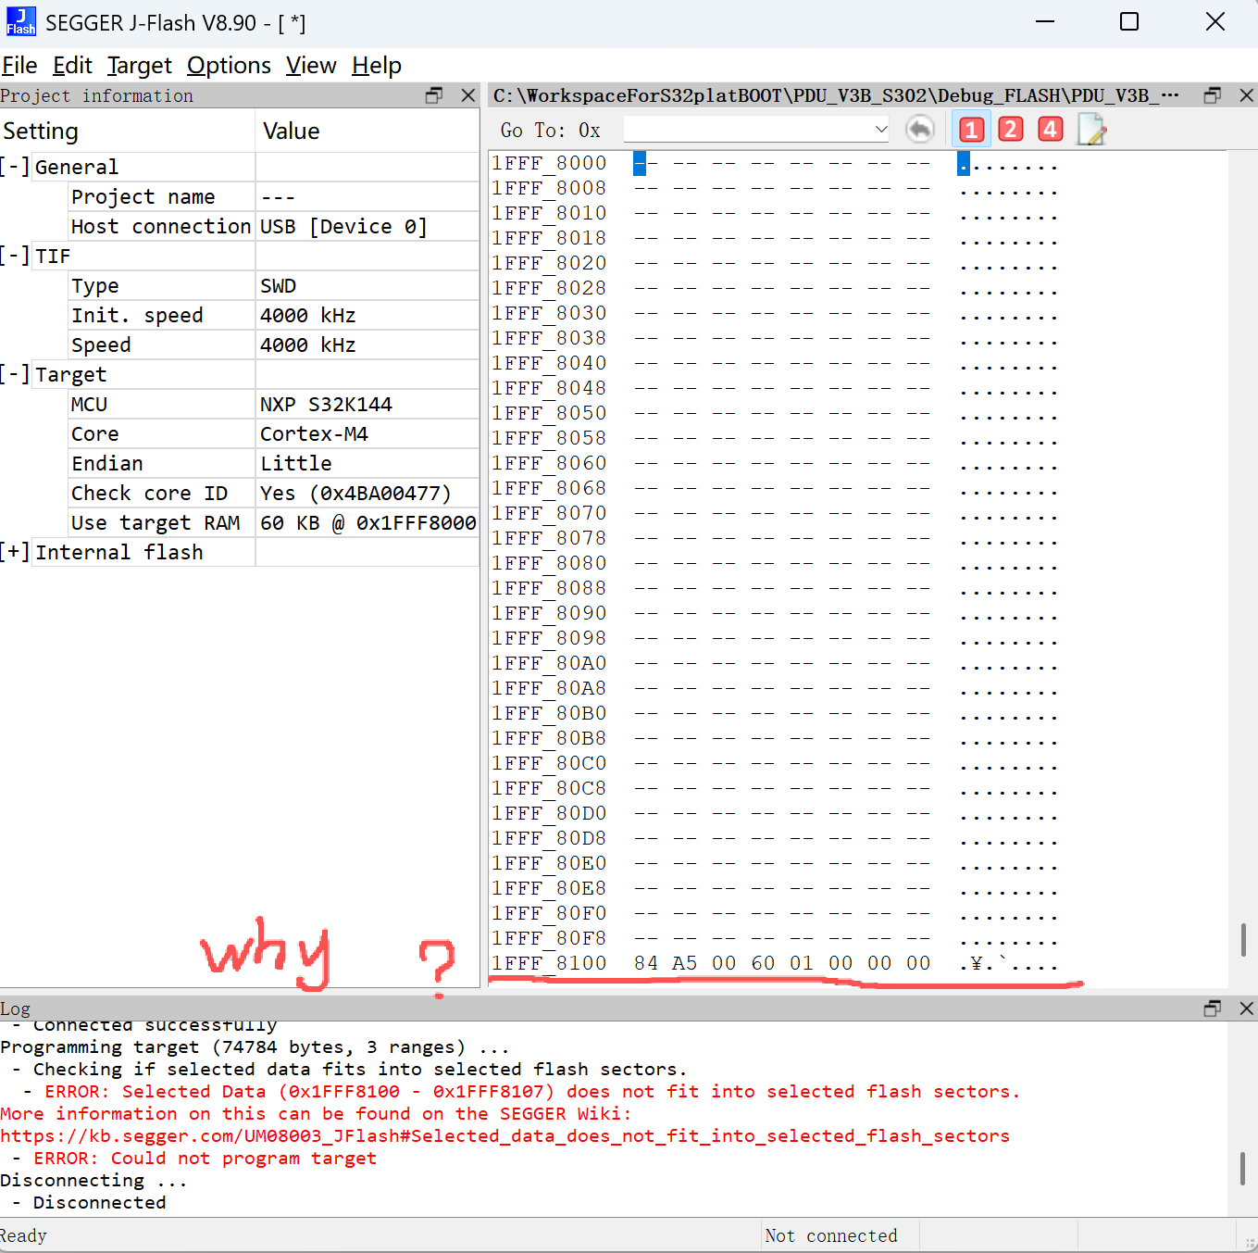
Task: Click the 'Not connected' status bar entry
Action: (x=831, y=1235)
